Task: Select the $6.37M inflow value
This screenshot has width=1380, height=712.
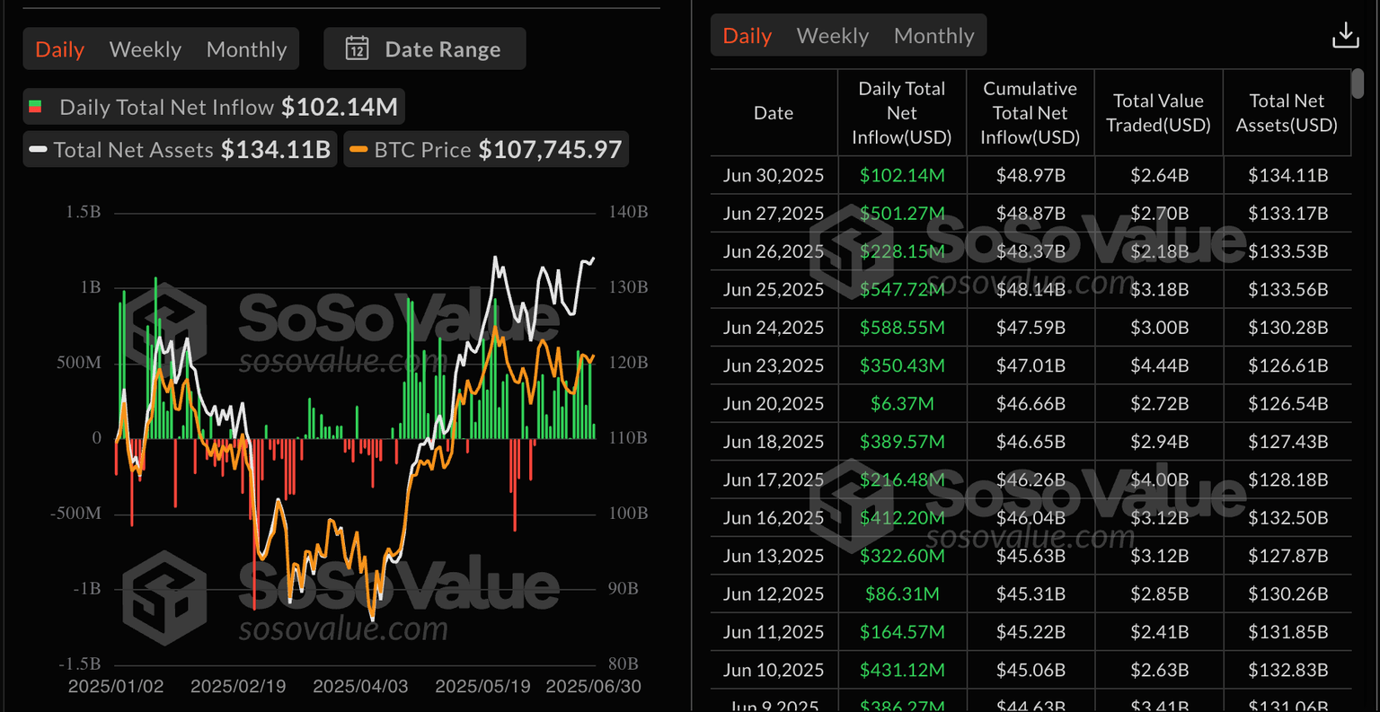Action: 902,404
